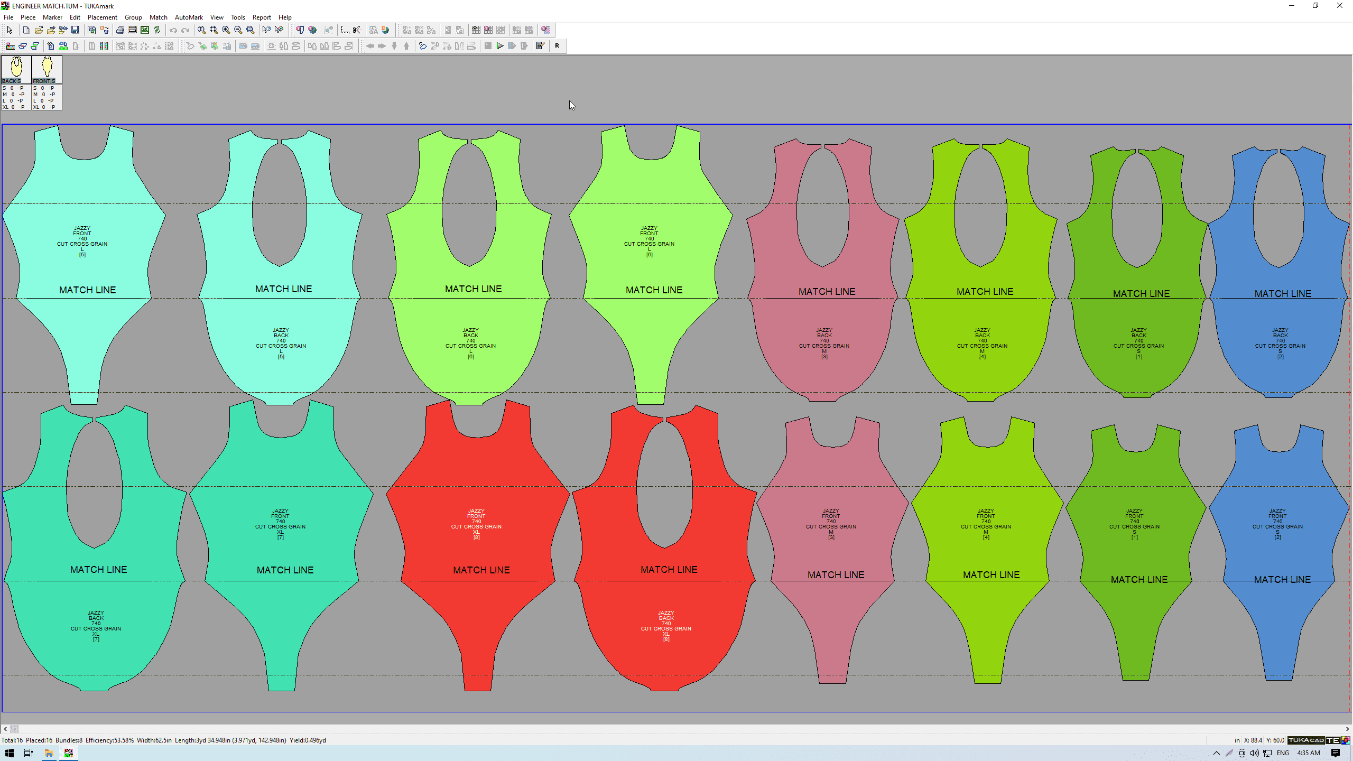Click the Zoom Out magnifier icon
1353x761 pixels.
click(x=238, y=30)
